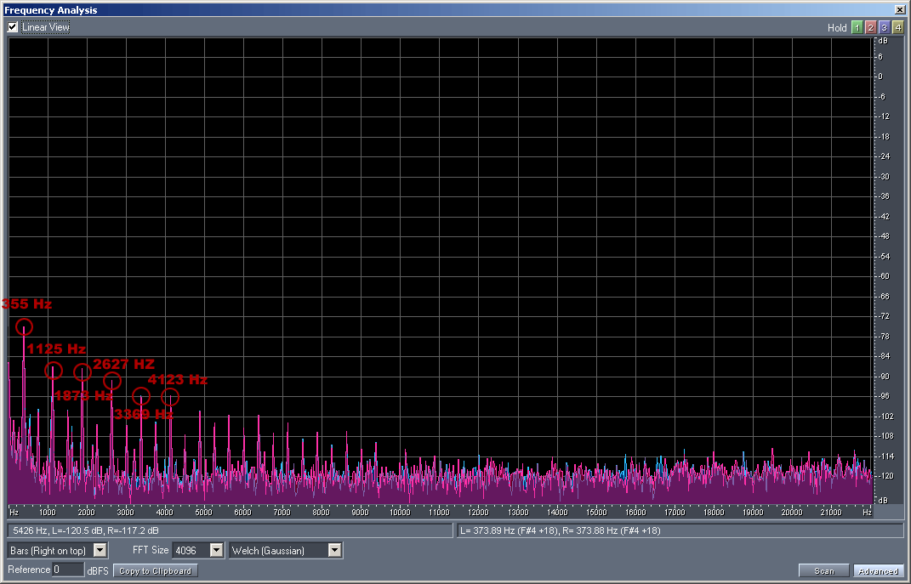Screen dimensions: 911x584
Task: Expand the FFT Size 4096 dropdown
Action: [217, 550]
